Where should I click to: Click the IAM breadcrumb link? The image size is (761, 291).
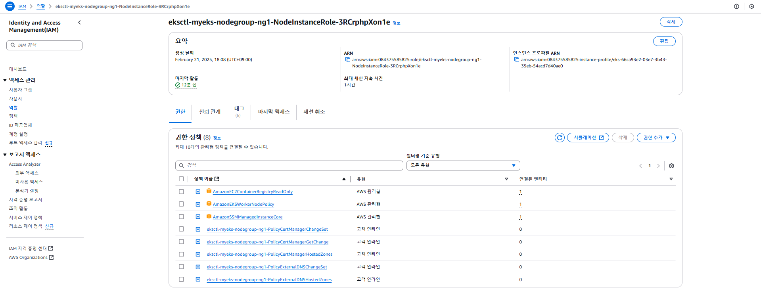click(x=22, y=7)
